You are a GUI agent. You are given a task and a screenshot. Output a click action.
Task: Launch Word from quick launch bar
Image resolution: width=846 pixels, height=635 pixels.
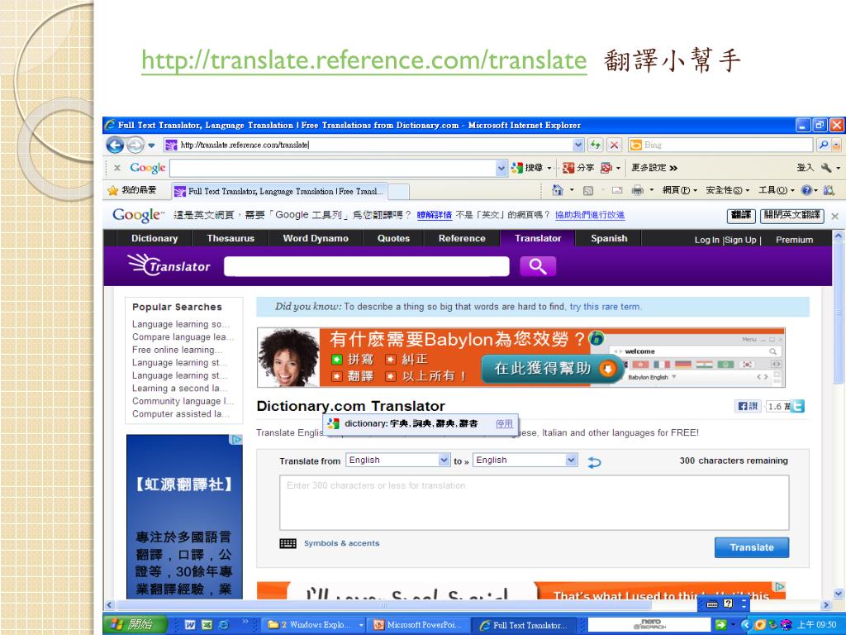pyautogui.click(x=190, y=625)
